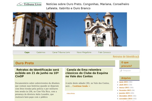Click the Documentário sobre sobreviventes excerpt text
This screenshot has height=101, width=152.
[x=37, y=90]
